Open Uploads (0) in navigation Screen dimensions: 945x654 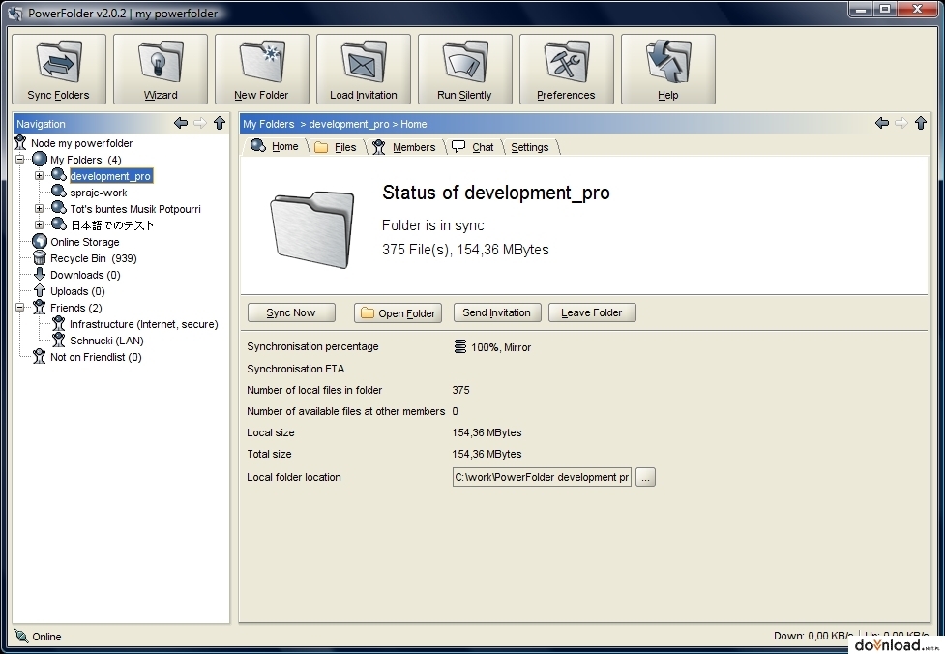click(77, 291)
